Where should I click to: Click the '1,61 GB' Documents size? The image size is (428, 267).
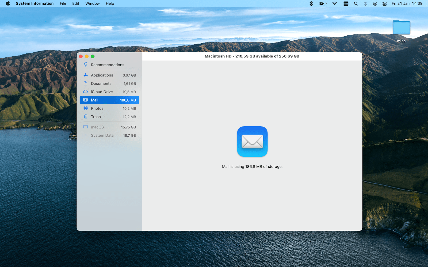130,84
